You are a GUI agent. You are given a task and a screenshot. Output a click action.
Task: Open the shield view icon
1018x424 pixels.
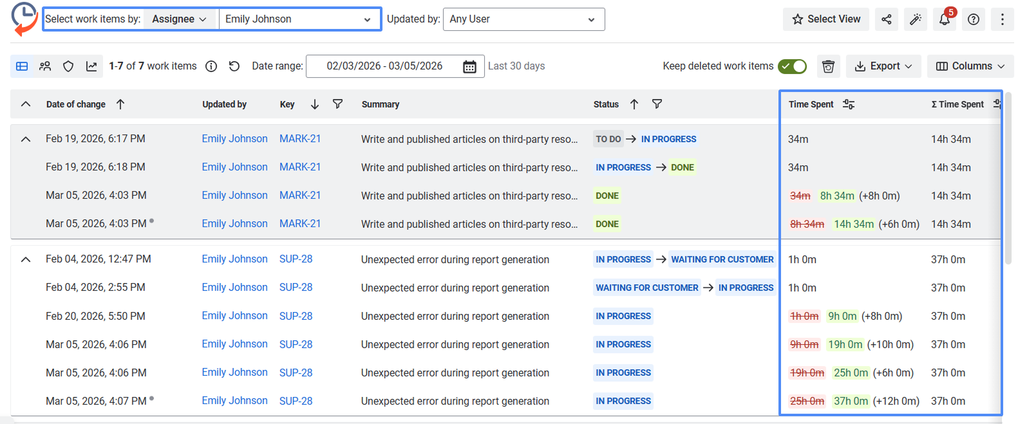[x=68, y=66]
